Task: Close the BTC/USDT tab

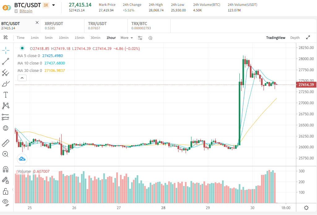Action: 37,22
